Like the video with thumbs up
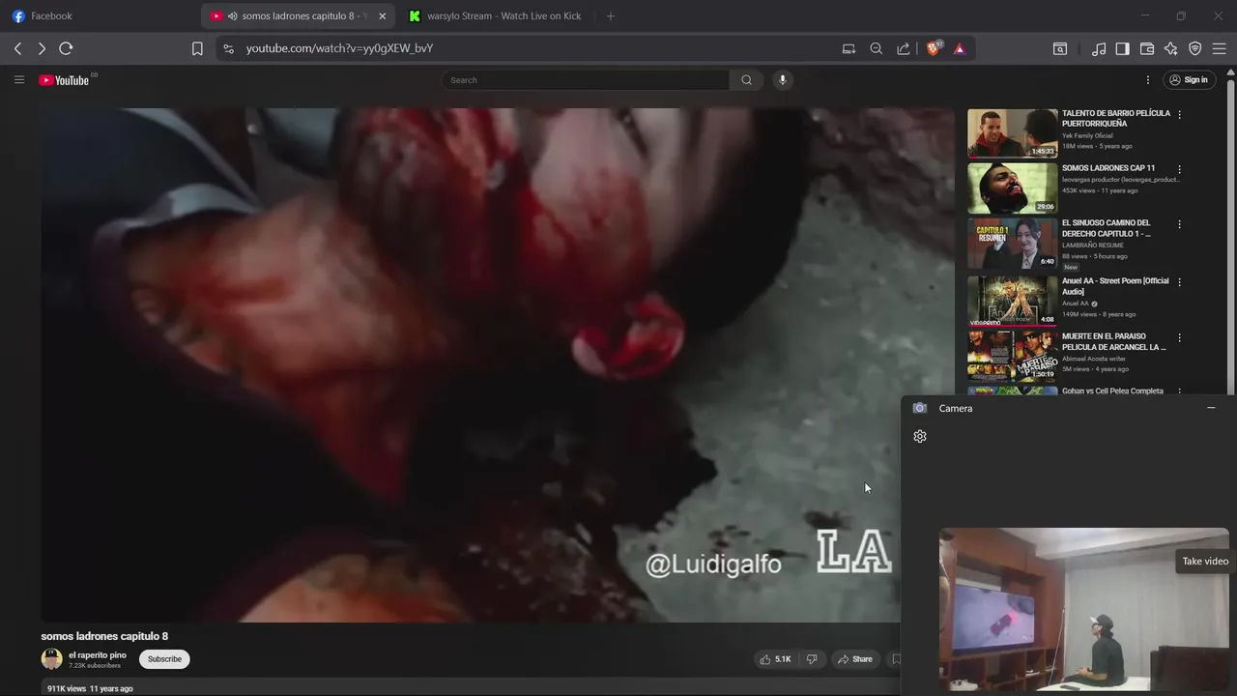 [x=776, y=659]
